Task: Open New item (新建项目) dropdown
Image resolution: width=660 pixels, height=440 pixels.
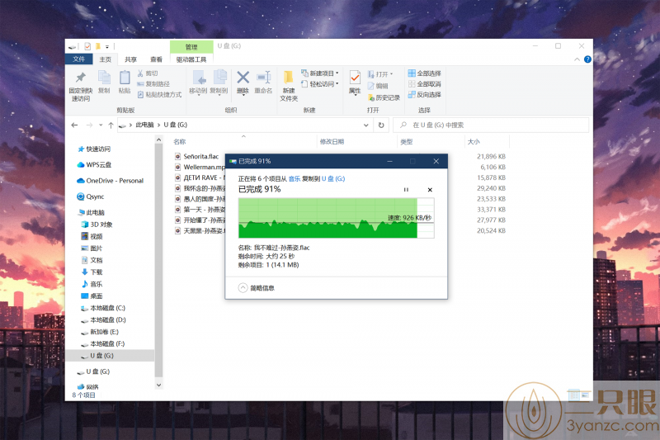Action: coord(319,73)
